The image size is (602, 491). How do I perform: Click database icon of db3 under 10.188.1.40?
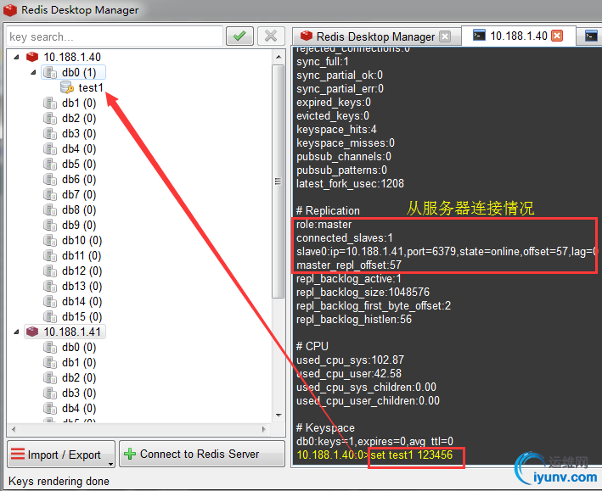[x=50, y=134]
